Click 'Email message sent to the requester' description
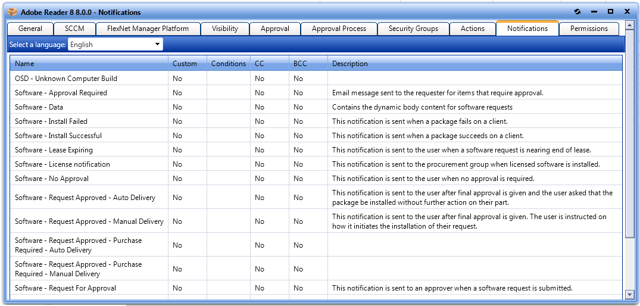Viewport: 640px width, 306px height. coord(438,93)
